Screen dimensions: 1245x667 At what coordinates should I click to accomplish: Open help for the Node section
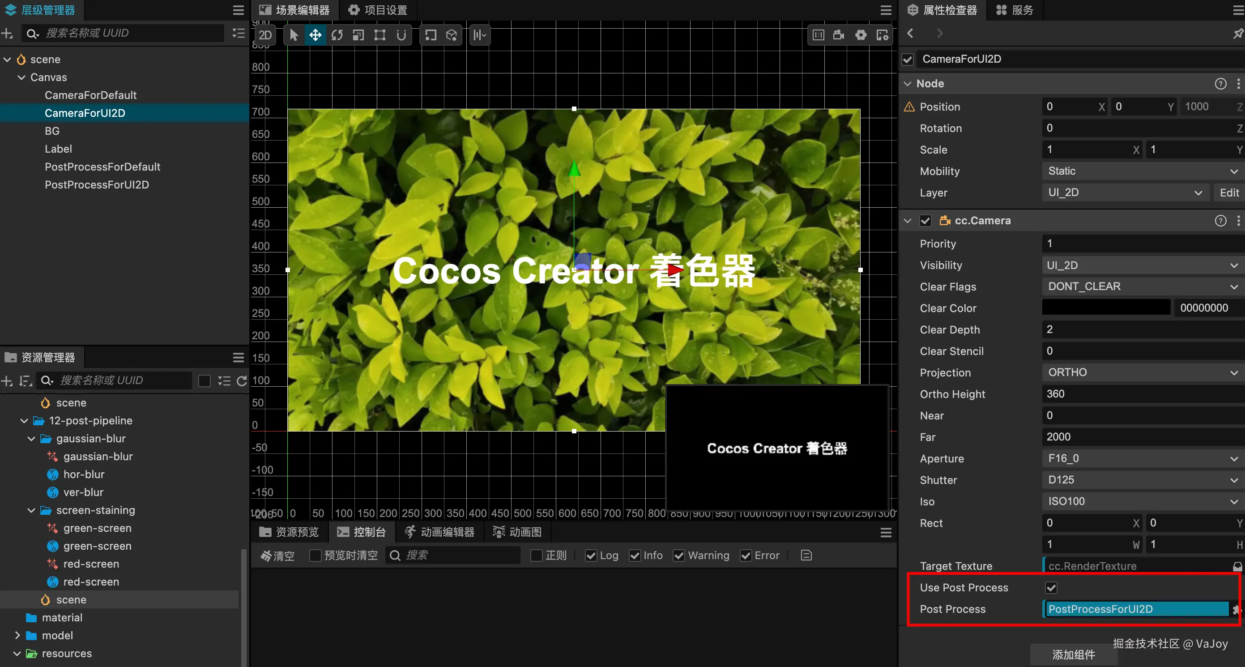tap(1221, 84)
